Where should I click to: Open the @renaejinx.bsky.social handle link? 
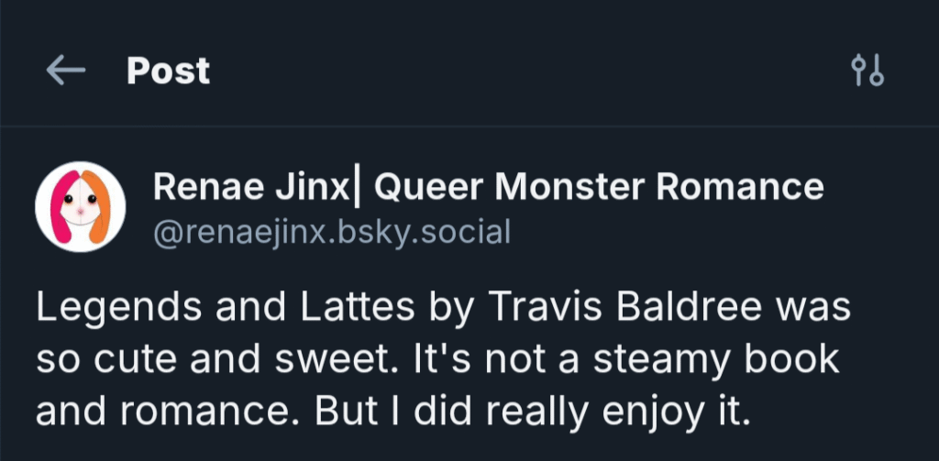pyautogui.click(x=331, y=232)
